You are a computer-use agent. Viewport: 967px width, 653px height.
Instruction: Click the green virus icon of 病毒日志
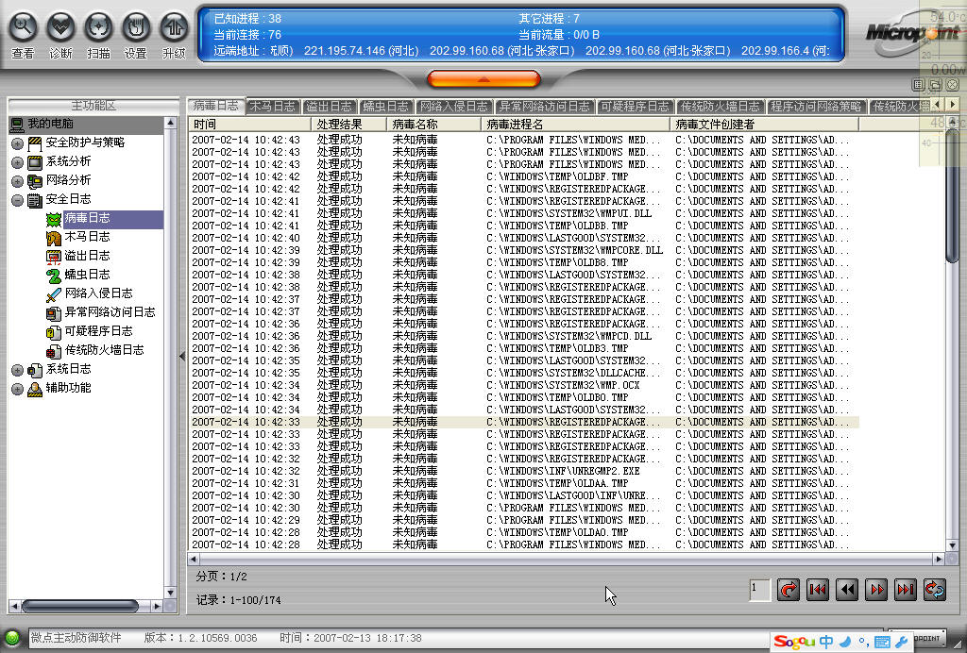pos(54,219)
